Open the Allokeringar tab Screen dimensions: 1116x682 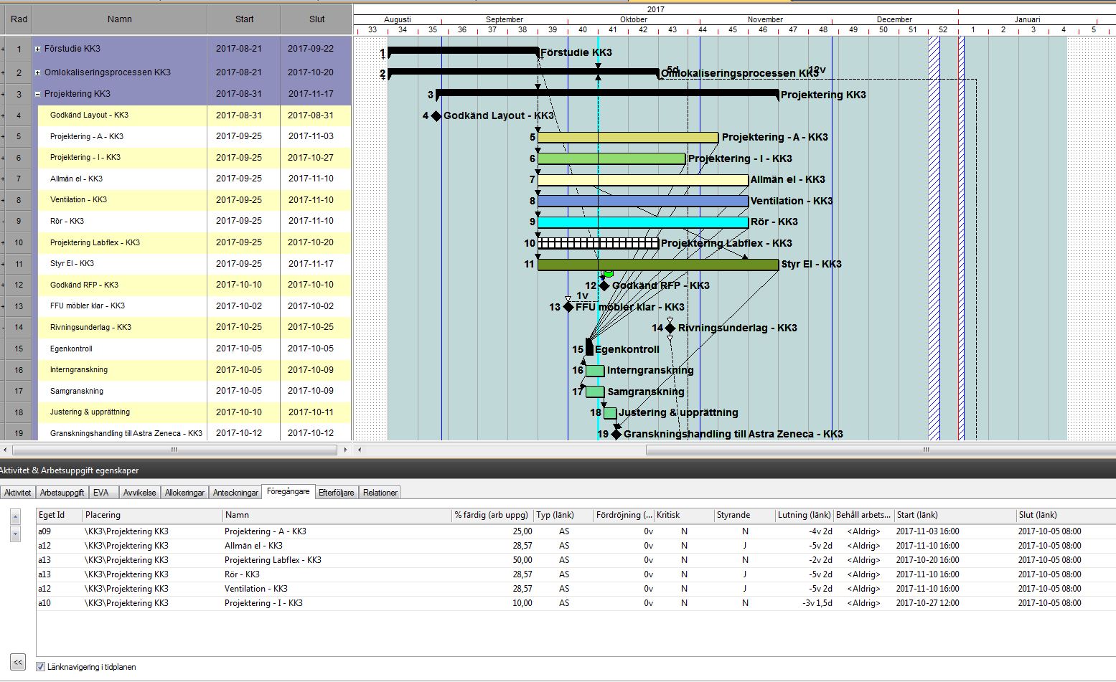pos(184,493)
